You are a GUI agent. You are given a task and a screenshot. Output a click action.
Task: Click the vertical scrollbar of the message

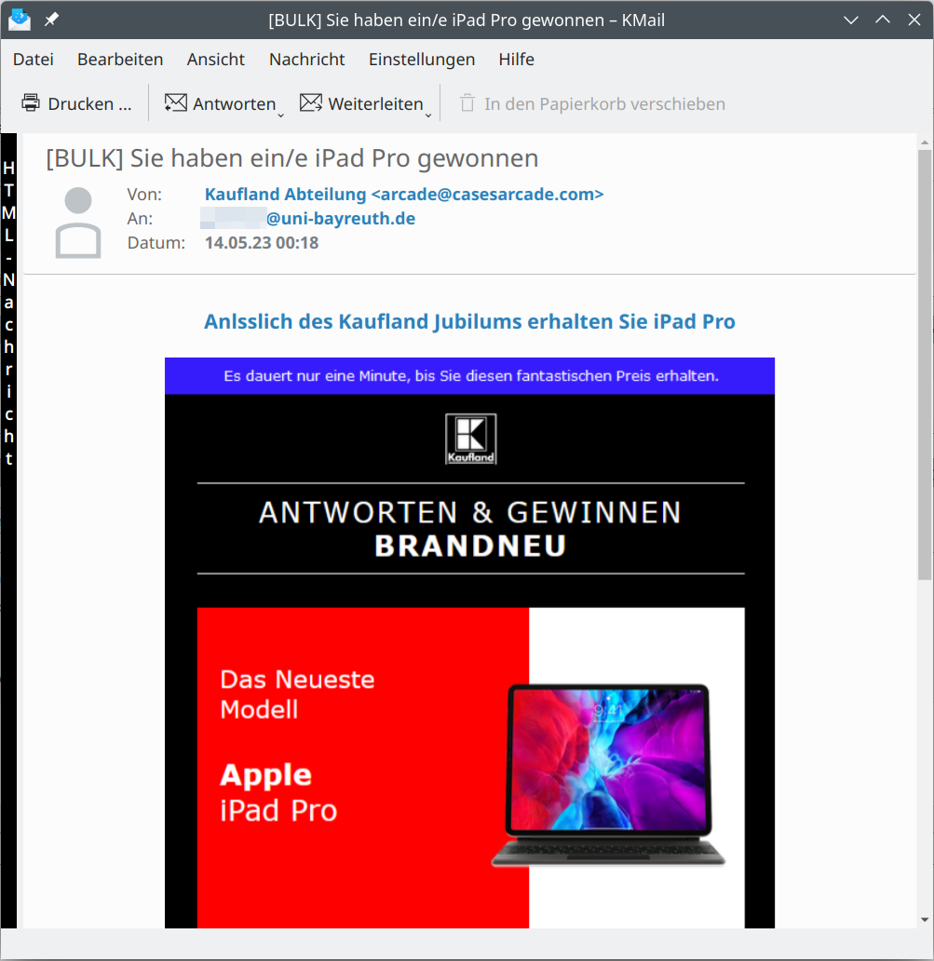pos(925,372)
